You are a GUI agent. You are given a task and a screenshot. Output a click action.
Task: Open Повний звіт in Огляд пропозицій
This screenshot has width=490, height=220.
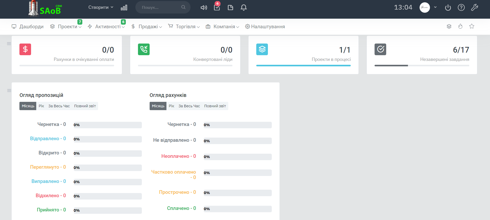coord(85,106)
